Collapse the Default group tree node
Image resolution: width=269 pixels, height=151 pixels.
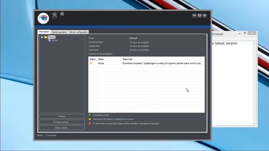[42, 37]
